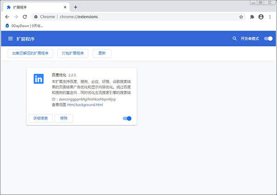Viewport: 277px width, 195px height.
Task: Open a new tab with plus button
Action: pos(75,7)
